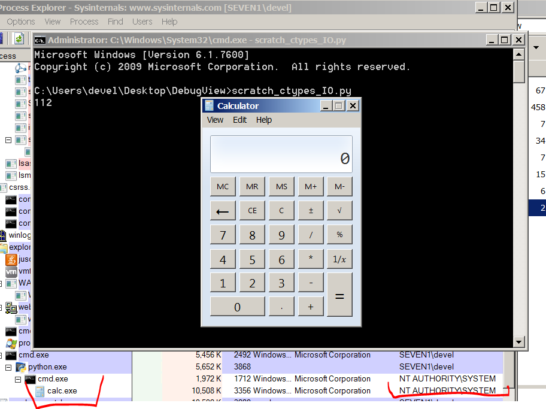The image size is (546, 409).
Task: Select the VMware process icon in the tree
Action: (11, 271)
